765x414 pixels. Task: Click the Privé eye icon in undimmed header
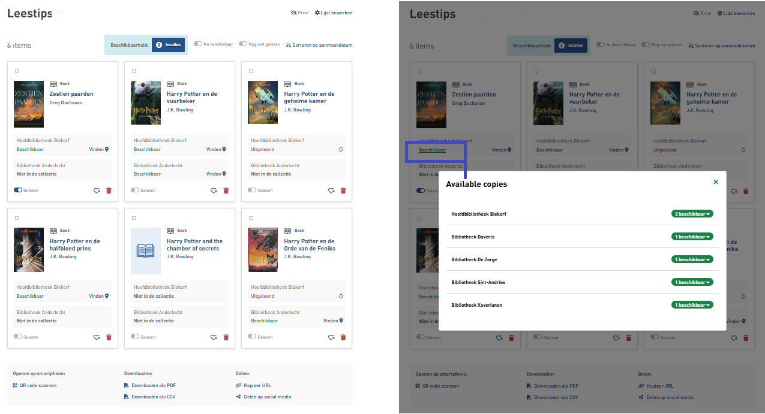[x=293, y=13]
